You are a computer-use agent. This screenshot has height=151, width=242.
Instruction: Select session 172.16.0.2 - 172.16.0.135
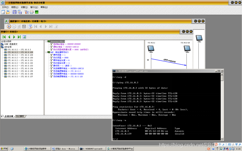pos(20,71)
